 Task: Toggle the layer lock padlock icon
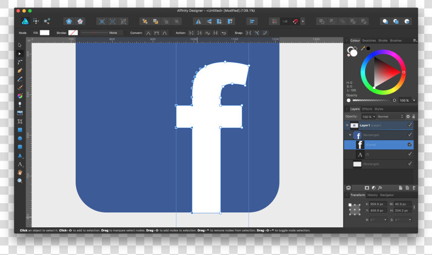coord(413,116)
